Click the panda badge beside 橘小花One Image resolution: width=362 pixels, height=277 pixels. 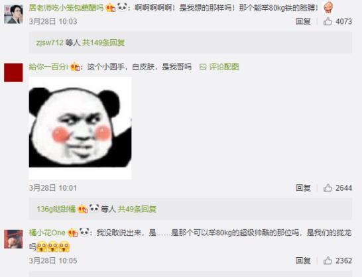84,232
